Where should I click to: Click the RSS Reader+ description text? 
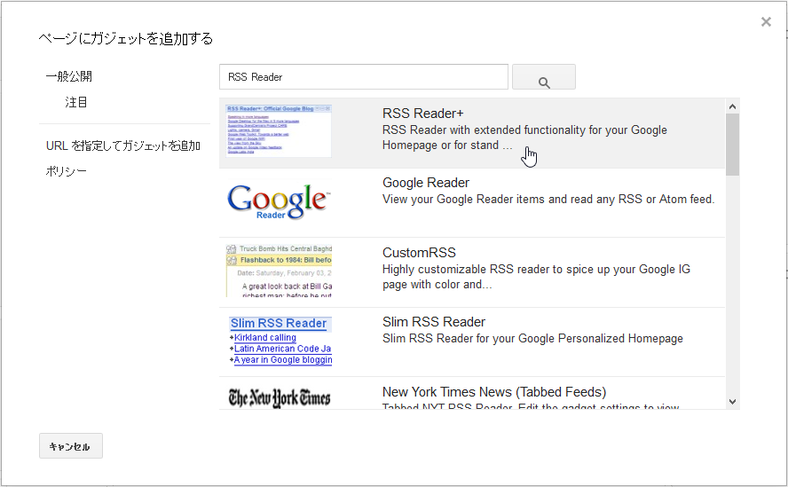coord(524,137)
